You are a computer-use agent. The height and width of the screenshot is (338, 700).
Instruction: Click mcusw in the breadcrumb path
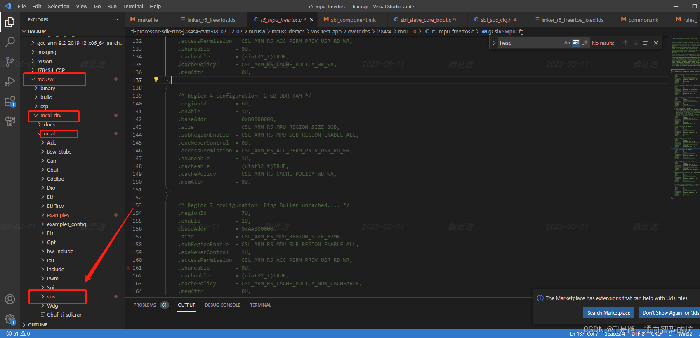pyautogui.click(x=257, y=31)
